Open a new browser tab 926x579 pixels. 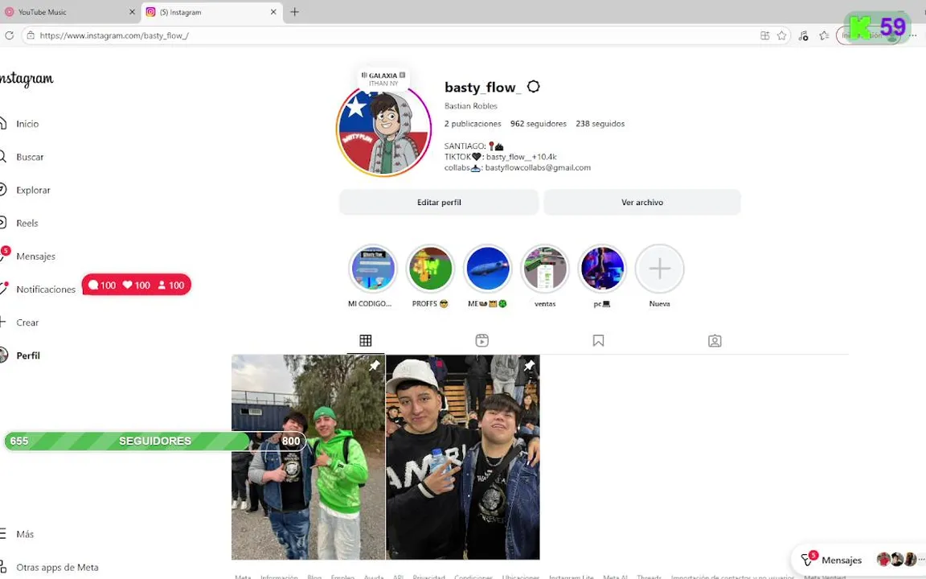[x=295, y=12]
